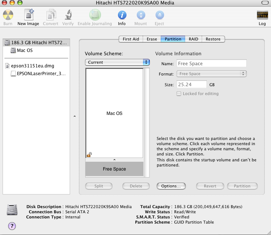Click the Delete button
The image size is (271, 235).
click(136, 186)
